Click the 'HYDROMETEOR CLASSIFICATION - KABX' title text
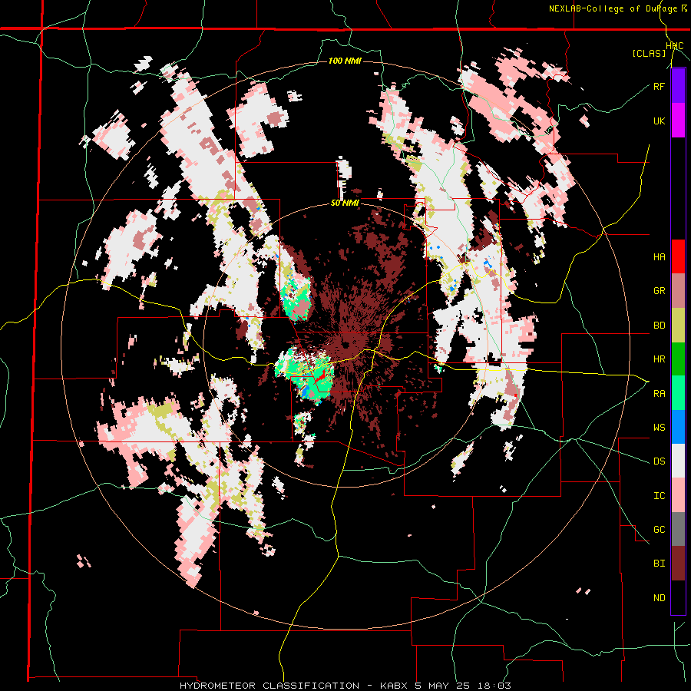 tap(295, 686)
